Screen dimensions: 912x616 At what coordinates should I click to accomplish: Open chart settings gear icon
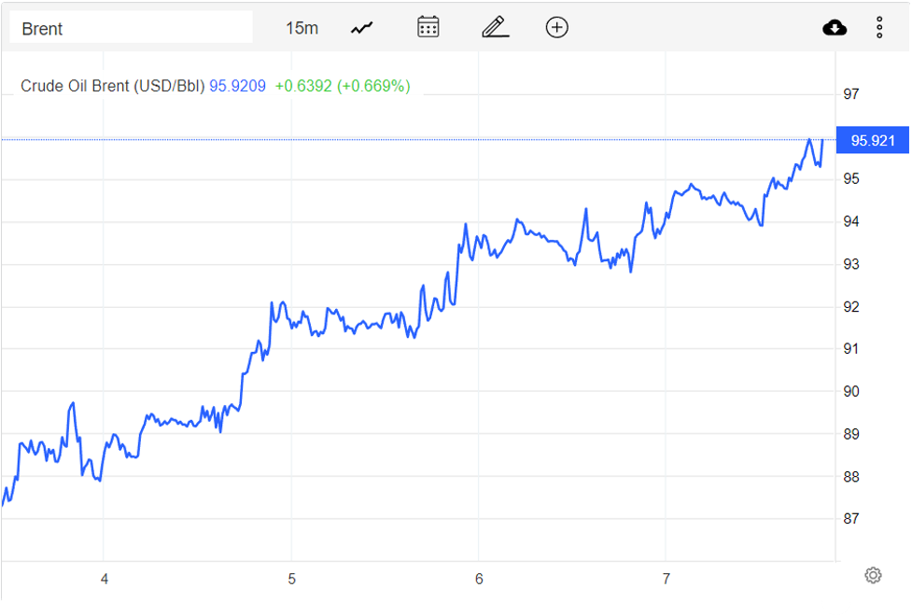(x=873, y=575)
